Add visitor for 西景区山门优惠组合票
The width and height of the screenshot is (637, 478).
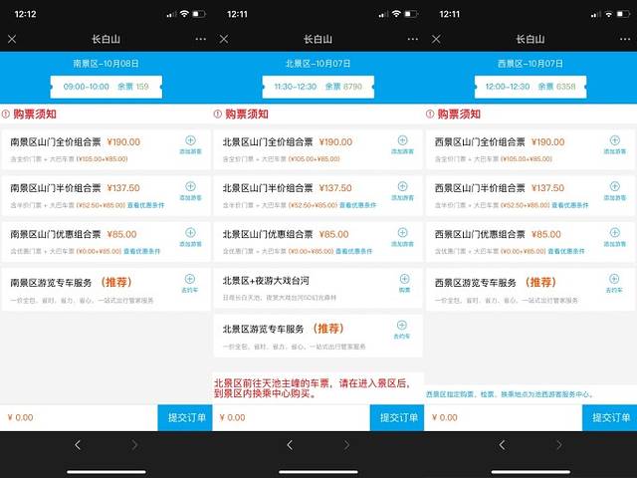click(x=613, y=237)
